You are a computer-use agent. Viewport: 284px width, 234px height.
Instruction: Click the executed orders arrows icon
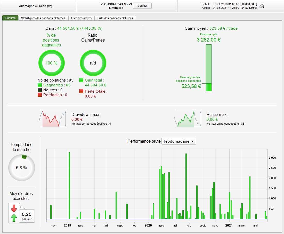coord(14,213)
